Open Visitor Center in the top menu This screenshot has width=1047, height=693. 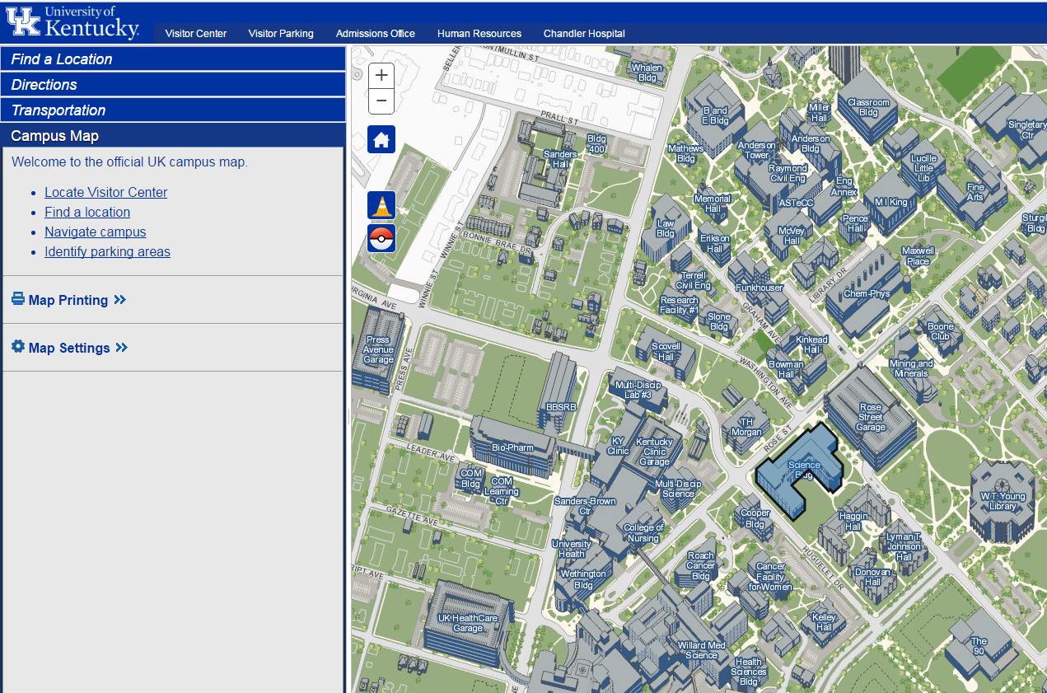[196, 34]
